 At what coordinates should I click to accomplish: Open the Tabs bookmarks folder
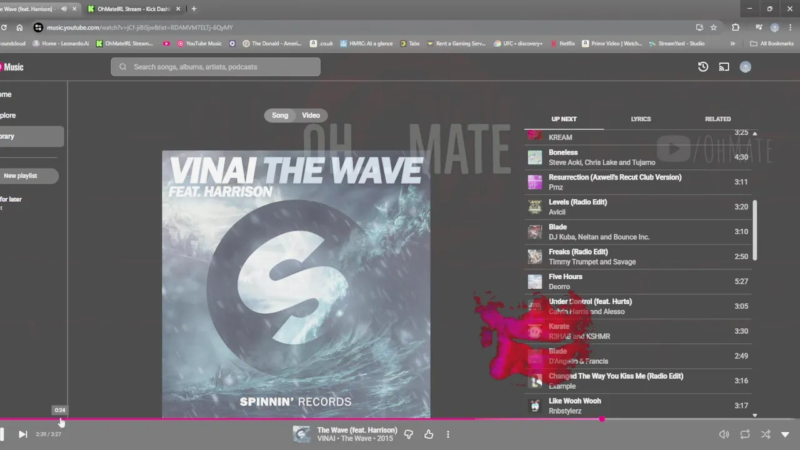tap(409, 44)
